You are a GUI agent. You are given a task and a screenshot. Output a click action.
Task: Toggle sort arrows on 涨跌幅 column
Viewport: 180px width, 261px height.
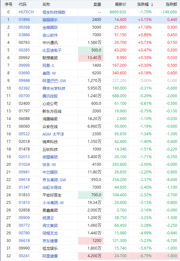coord(152,4)
